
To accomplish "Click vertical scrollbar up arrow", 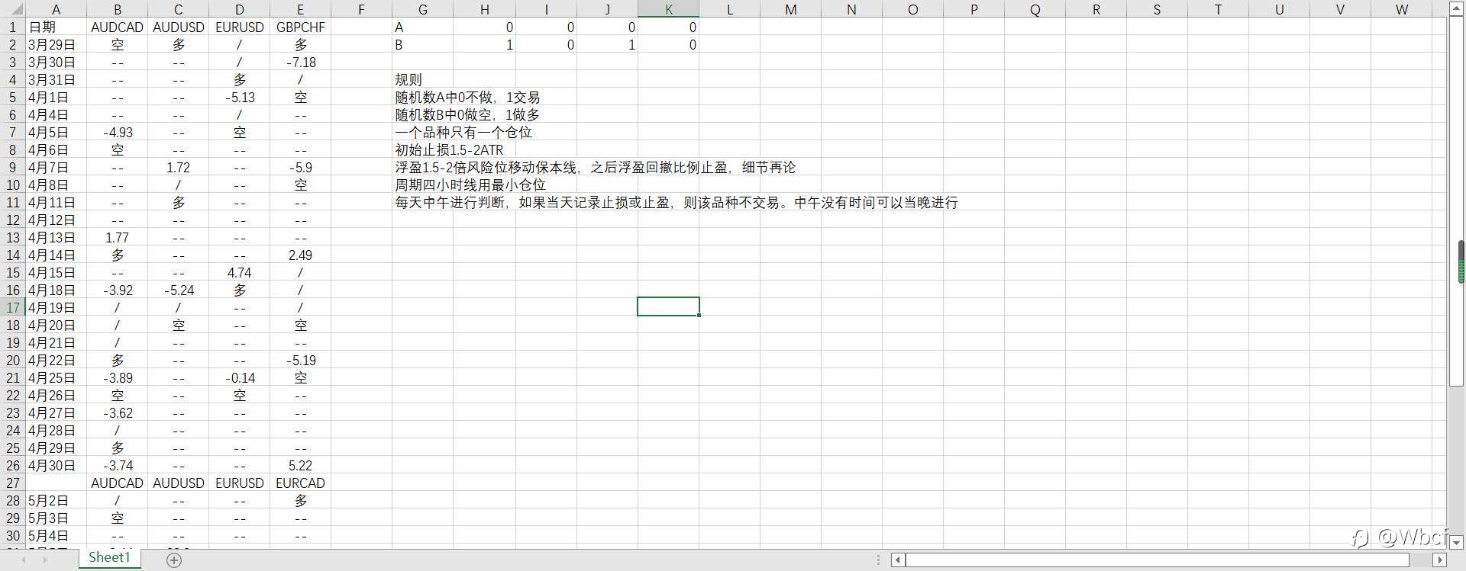I will tap(1456, 8).
